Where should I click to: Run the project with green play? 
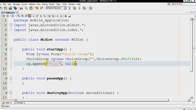pos(80,8)
